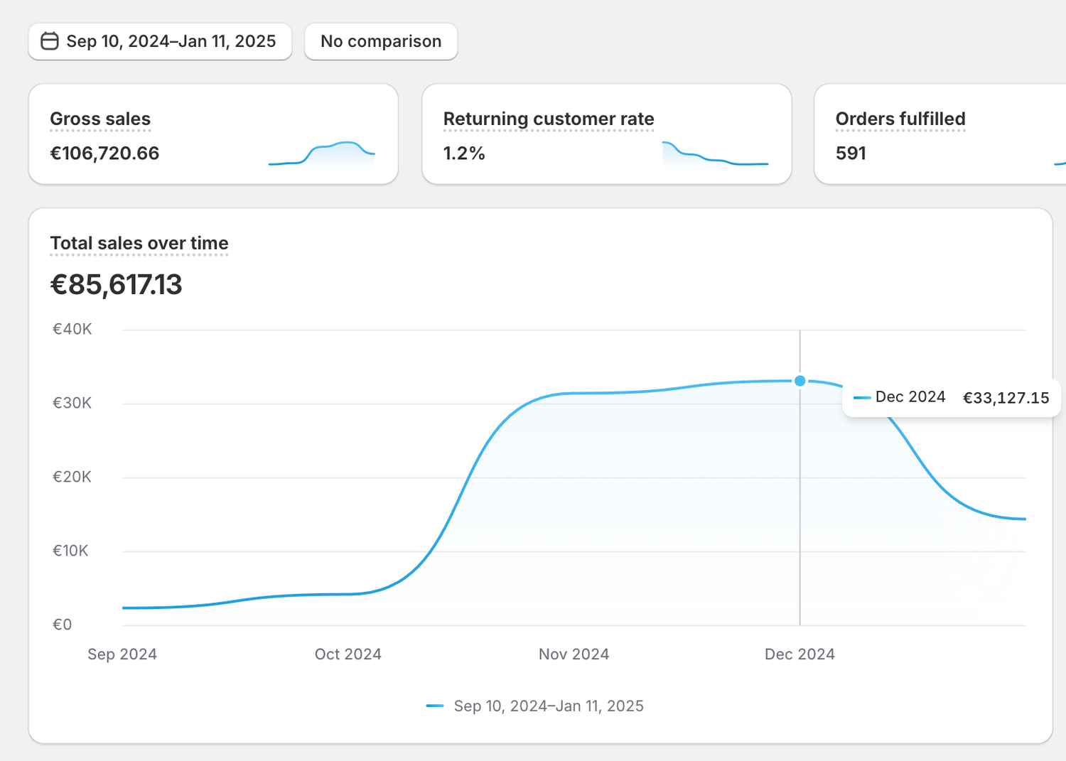Click the blue legend line swatch below chart

click(435, 706)
